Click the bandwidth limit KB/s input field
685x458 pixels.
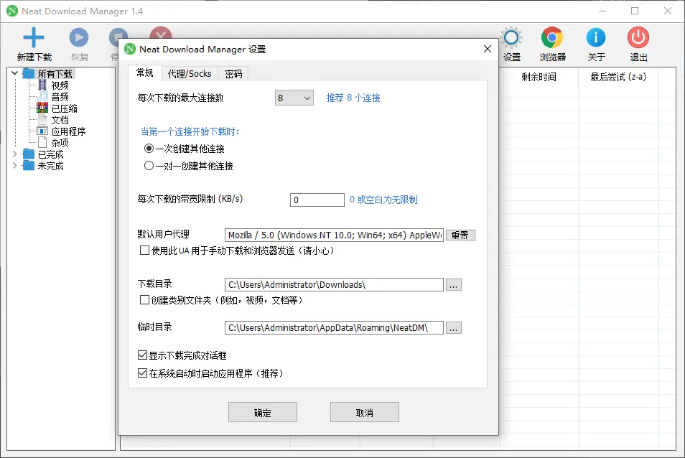[317, 200]
